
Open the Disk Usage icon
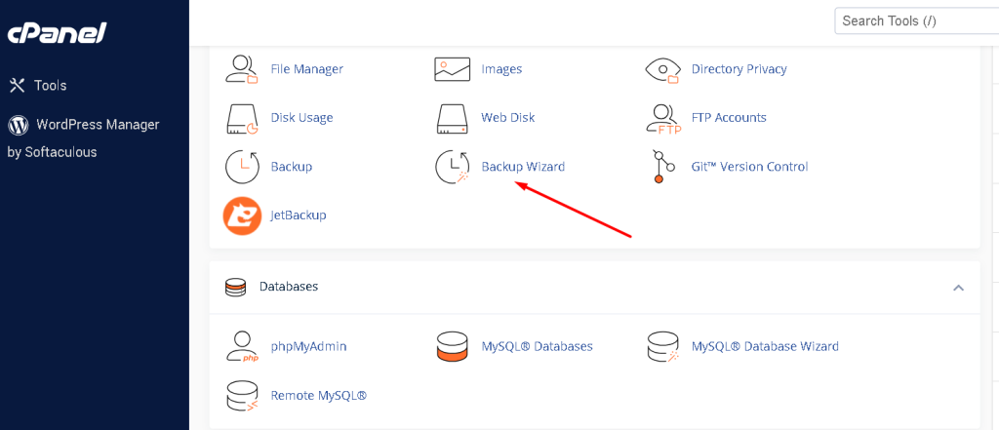(242, 118)
